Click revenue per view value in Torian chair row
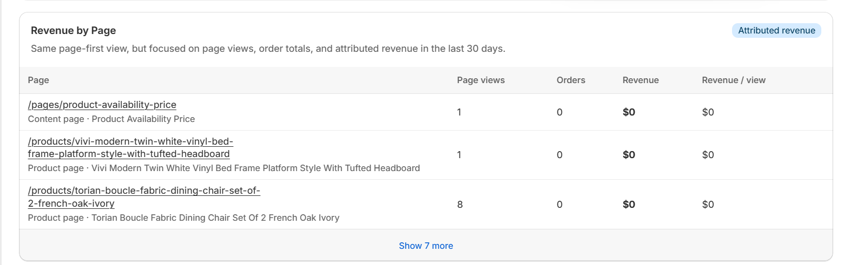 click(x=708, y=205)
